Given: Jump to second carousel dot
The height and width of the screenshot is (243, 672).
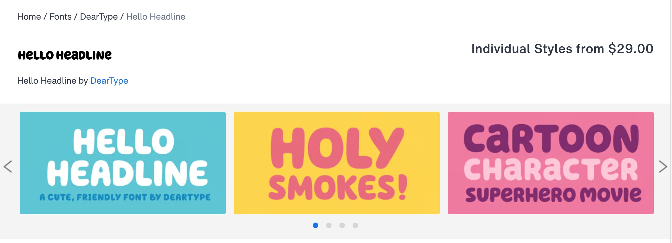Looking at the screenshot, I should [329, 225].
